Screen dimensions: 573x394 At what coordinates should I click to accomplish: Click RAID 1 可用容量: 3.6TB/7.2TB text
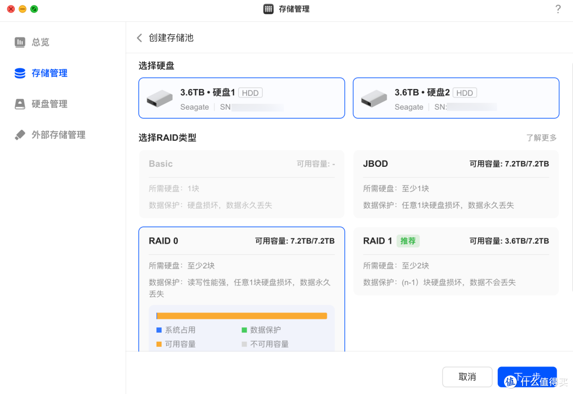509,241
